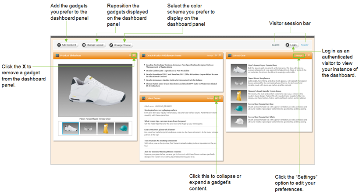Close the Latest News gadget
Viewport: 359px width, 194px height.
220,98
